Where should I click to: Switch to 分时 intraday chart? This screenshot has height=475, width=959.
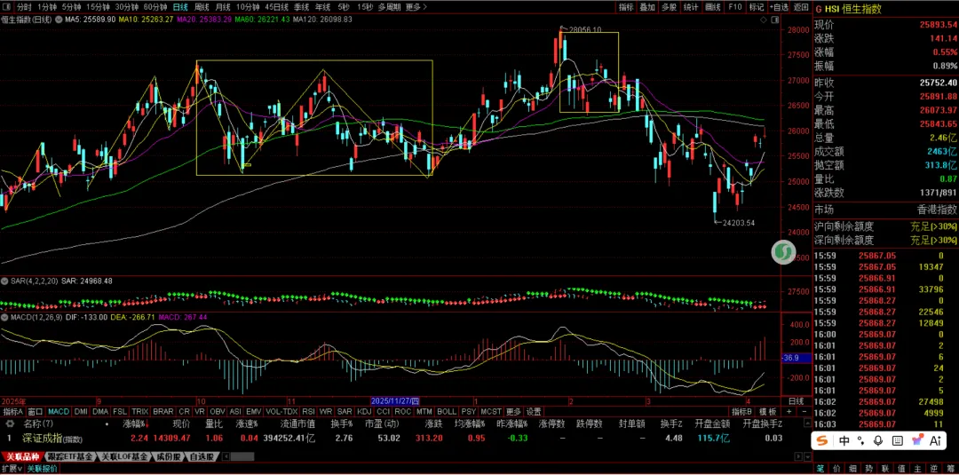[x=24, y=7]
